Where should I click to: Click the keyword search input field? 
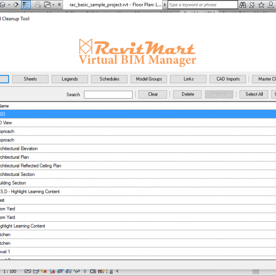[x=203, y=5]
